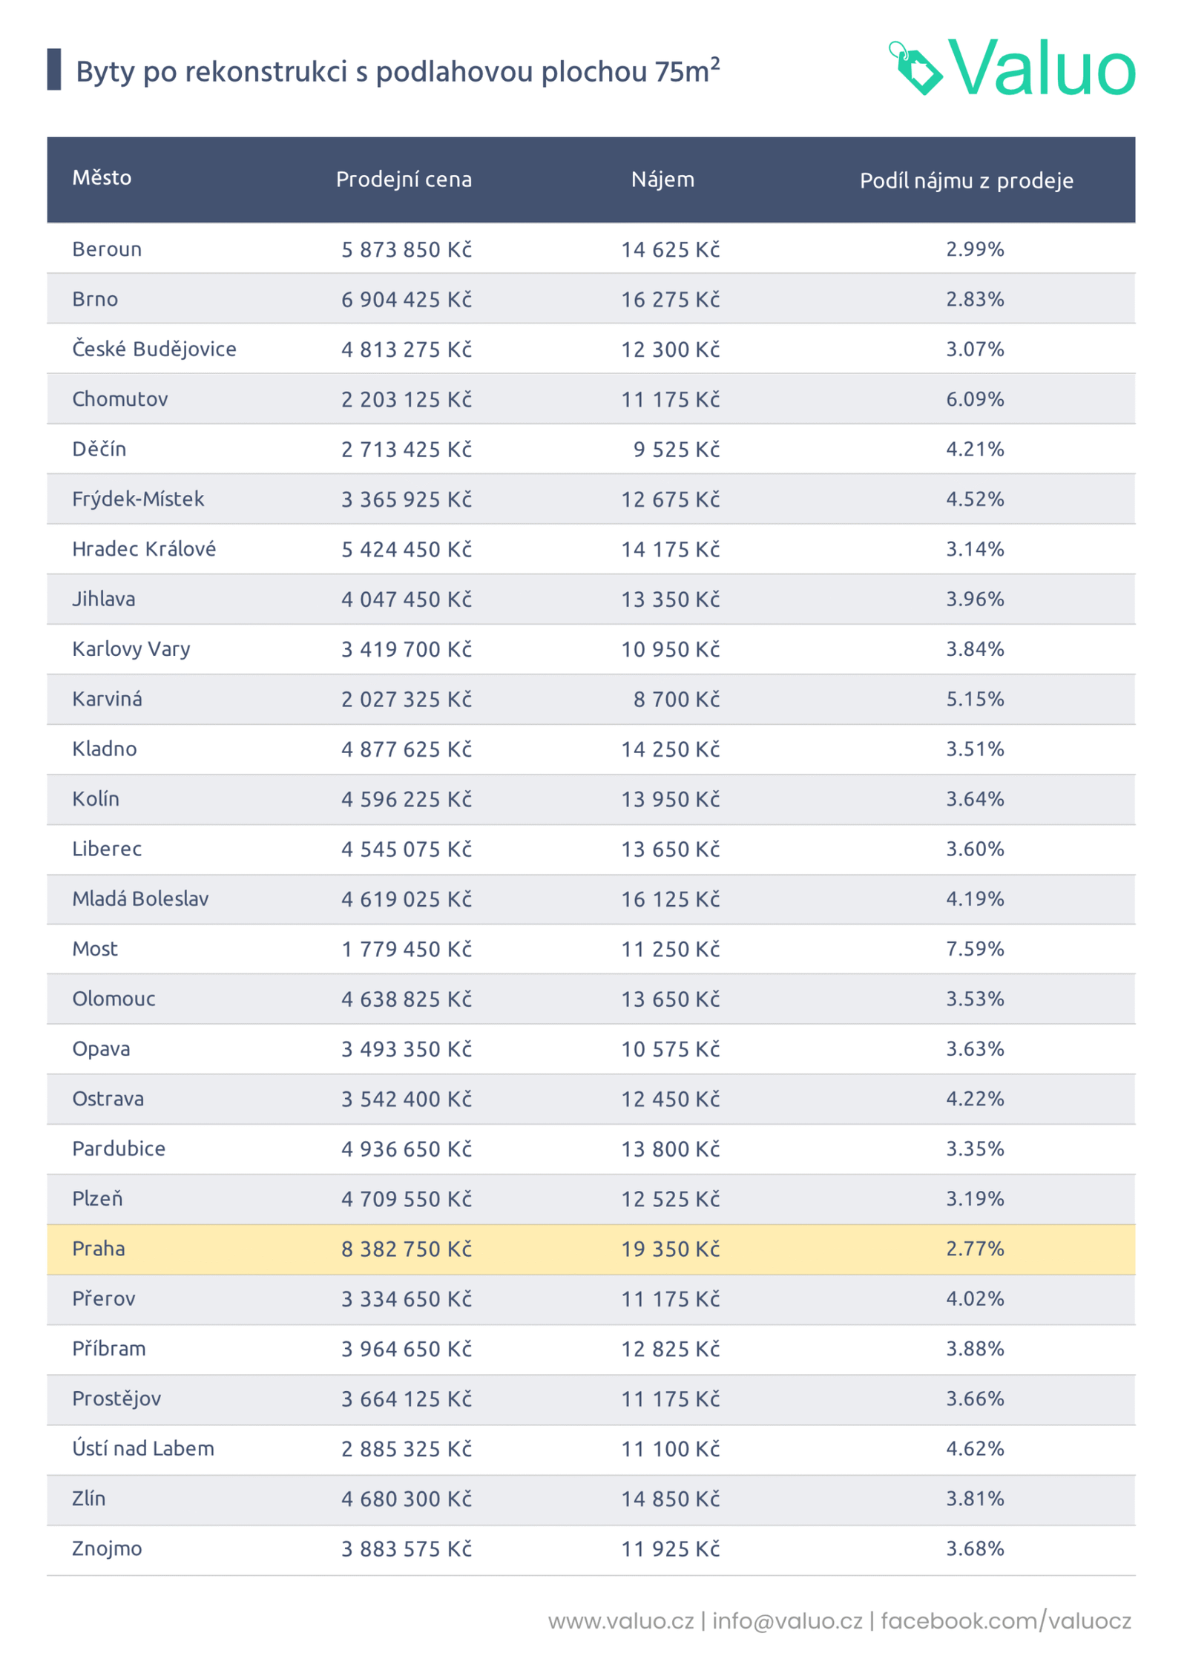Click Chomutov's 6.09% percentage cell

click(x=974, y=399)
